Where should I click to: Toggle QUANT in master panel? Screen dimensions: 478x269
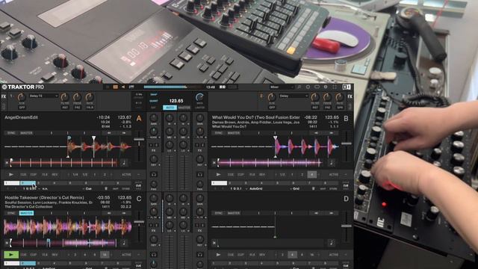pyautogui.click(x=154, y=101)
